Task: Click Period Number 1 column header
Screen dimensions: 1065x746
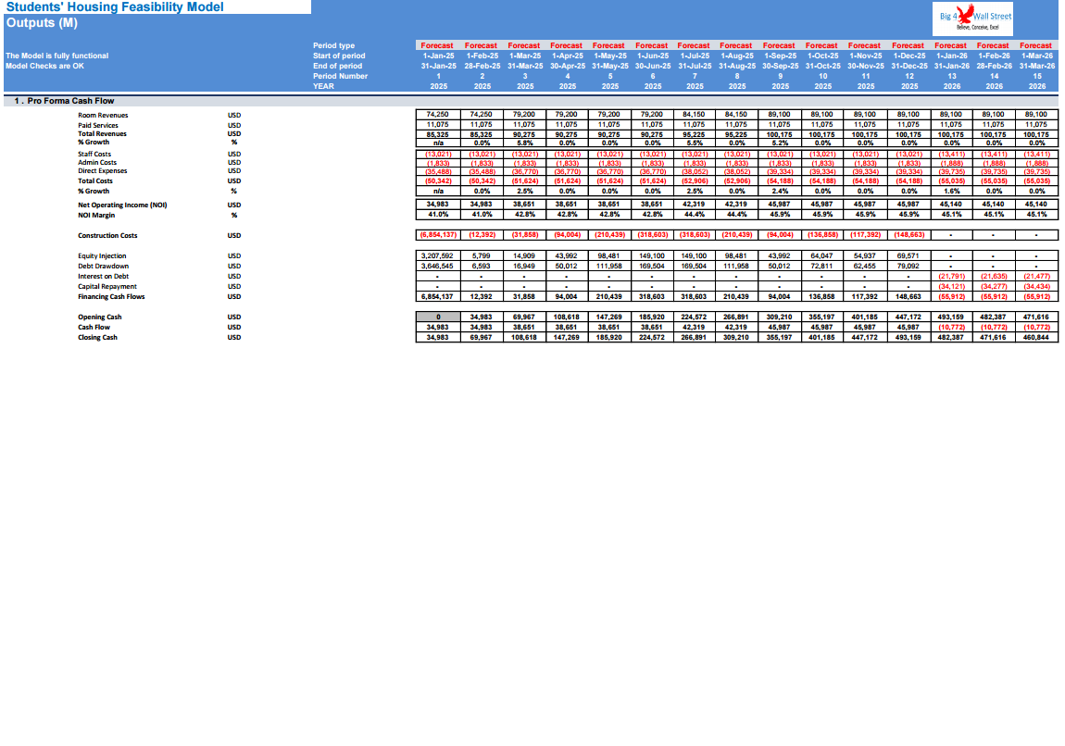Action: [x=438, y=76]
